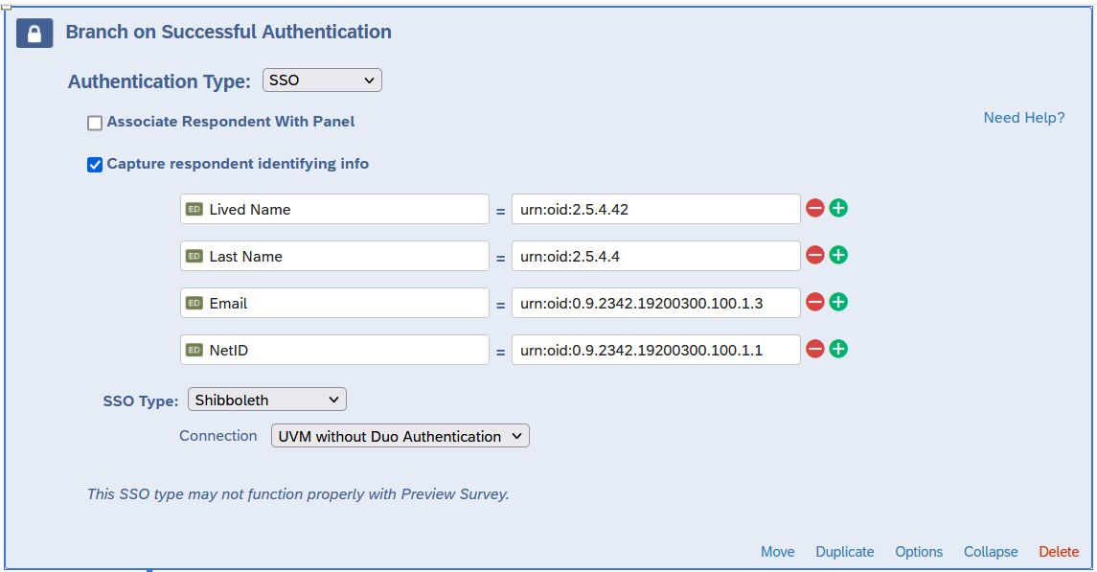Open the SSO Type Shibboleth dropdown

click(x=267, y=400)
